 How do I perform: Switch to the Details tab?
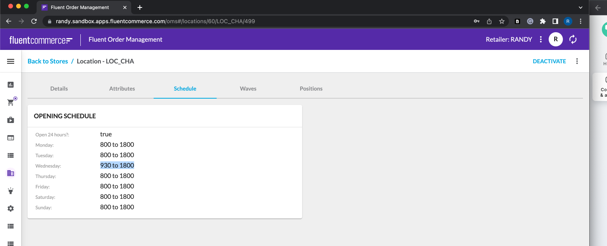59,89
